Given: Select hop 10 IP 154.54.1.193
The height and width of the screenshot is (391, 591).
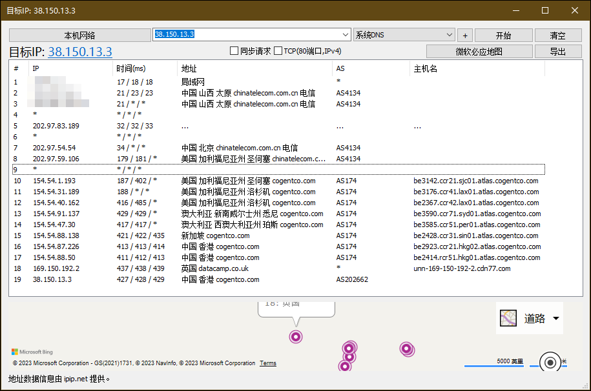Looking at the screenshot, I should [x=54, y=181].
